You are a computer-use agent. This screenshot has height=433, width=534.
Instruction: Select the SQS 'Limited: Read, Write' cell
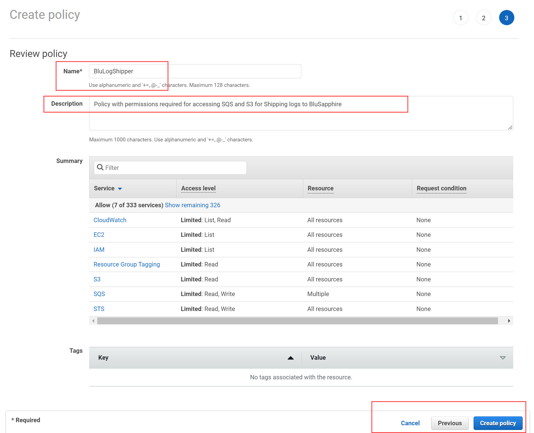[x=208, y=294]
